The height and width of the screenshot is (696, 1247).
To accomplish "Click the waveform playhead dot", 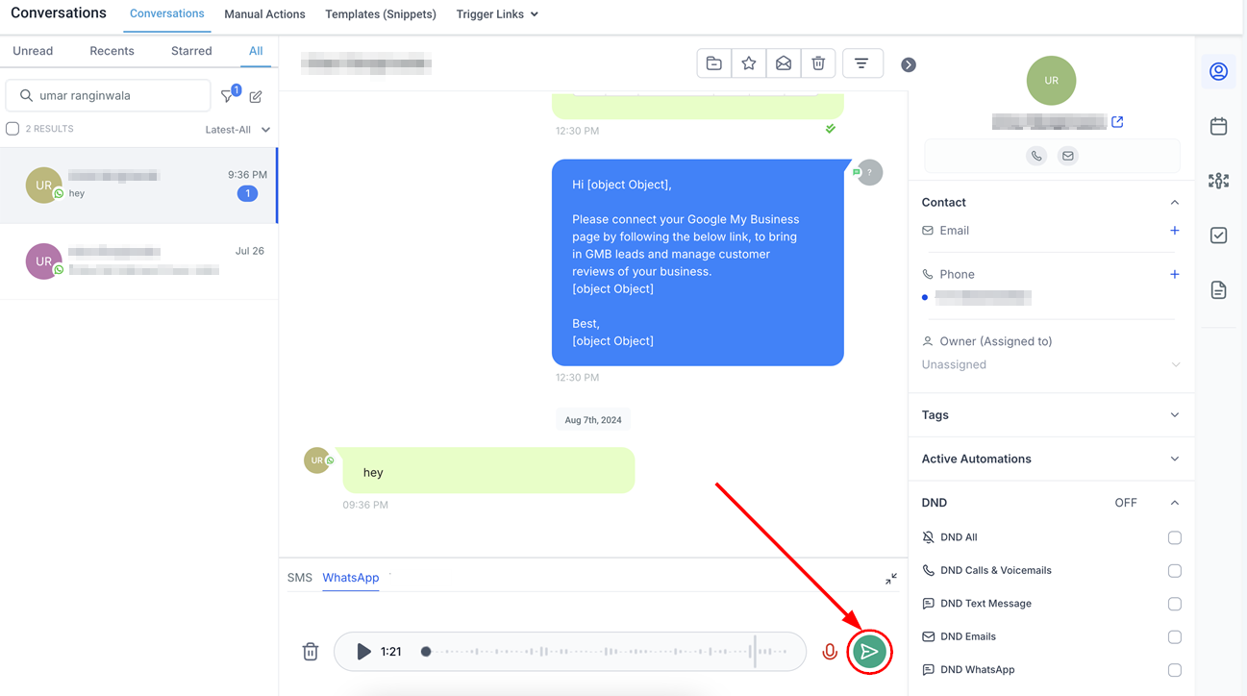I will coord(426,652).
